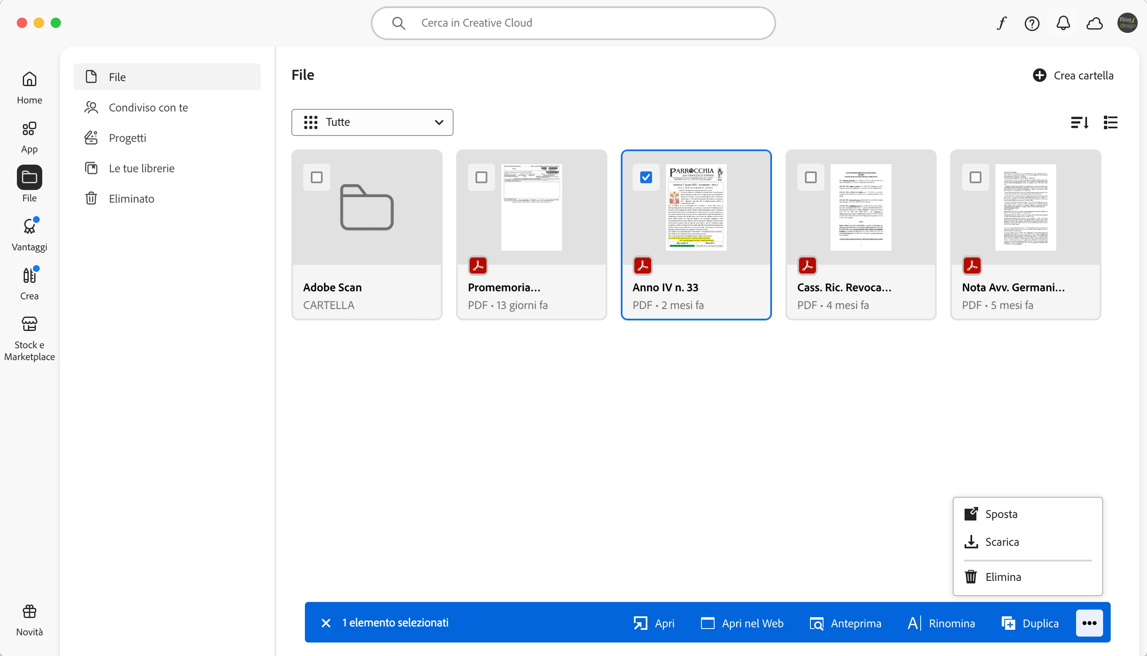Viewport: 1147px width, 656px height.
Task: Choose Elimina from the context menu
Action: 1002,577
